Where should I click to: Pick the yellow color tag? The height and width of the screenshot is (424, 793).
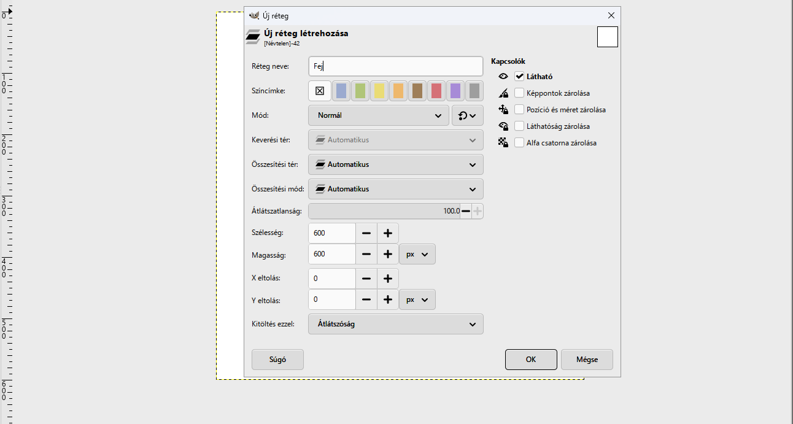point(379,91)
